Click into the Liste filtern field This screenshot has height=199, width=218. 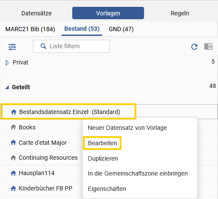pyautogui.click(x=71, y=46)
